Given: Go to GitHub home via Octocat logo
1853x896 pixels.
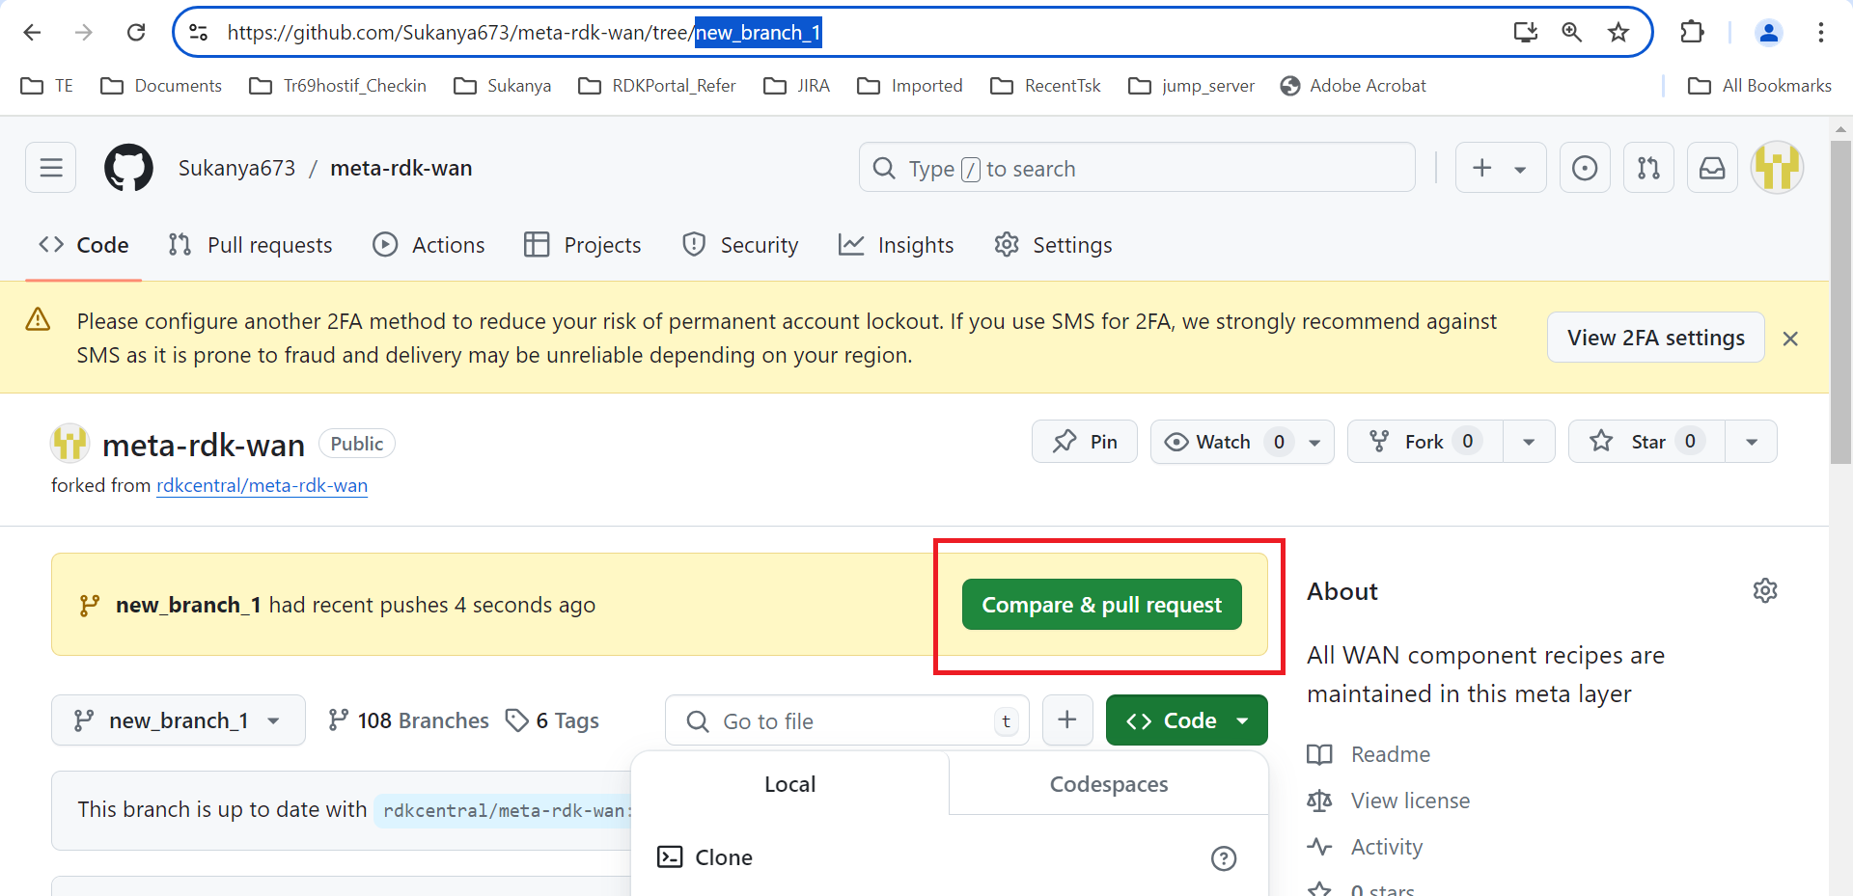Looking at the screenshot, I should [128, 168].
